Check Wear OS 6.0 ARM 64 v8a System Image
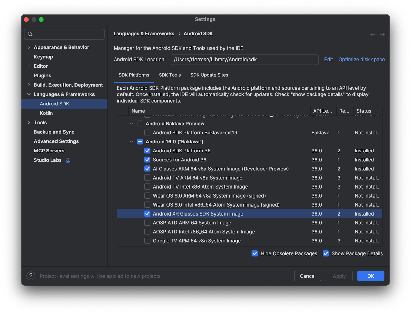Viewport: 411px width, 313px height. pyautogui.click(x=147, y=195)
